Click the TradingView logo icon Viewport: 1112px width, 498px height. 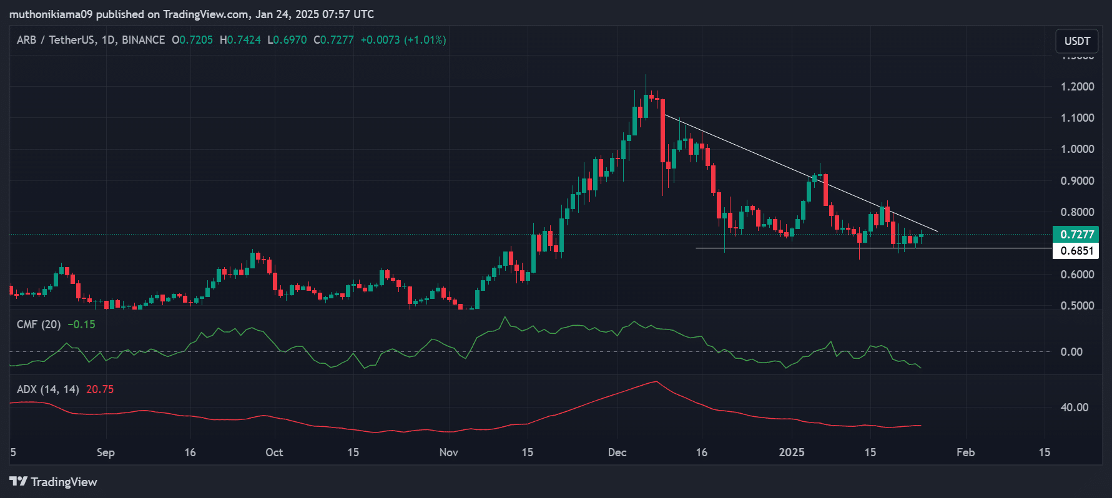(x=18, y=481)
